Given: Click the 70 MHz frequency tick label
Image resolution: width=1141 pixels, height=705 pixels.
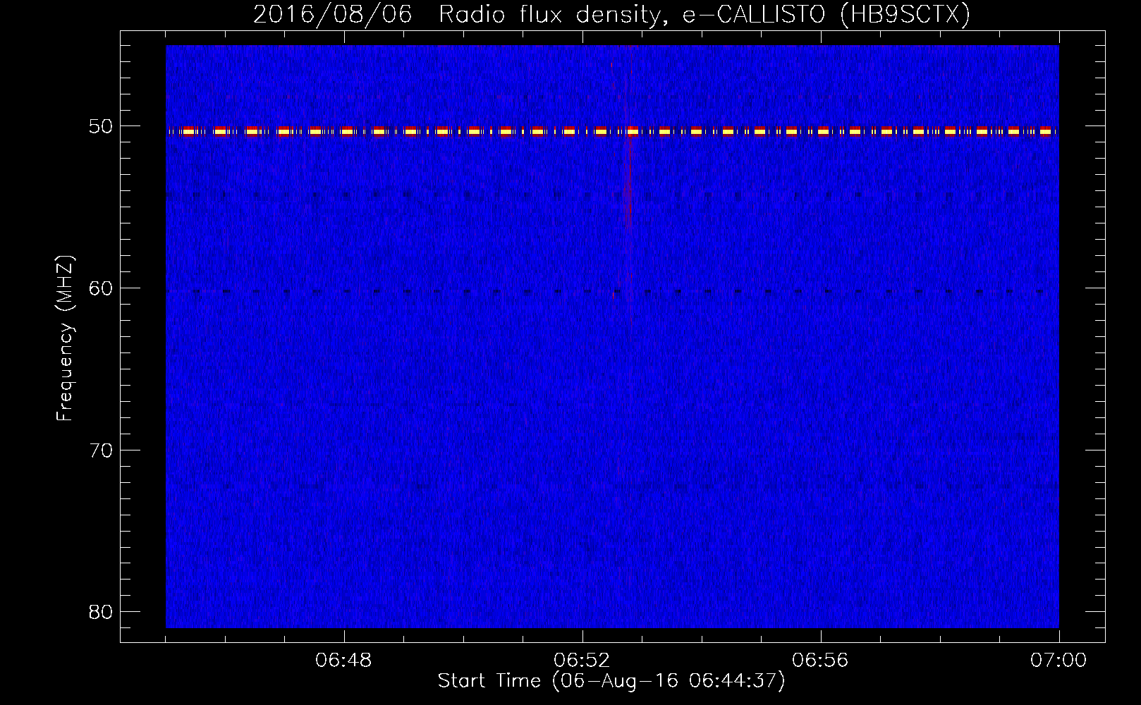Looking at the screenshot, I should [x=101, y=450].
